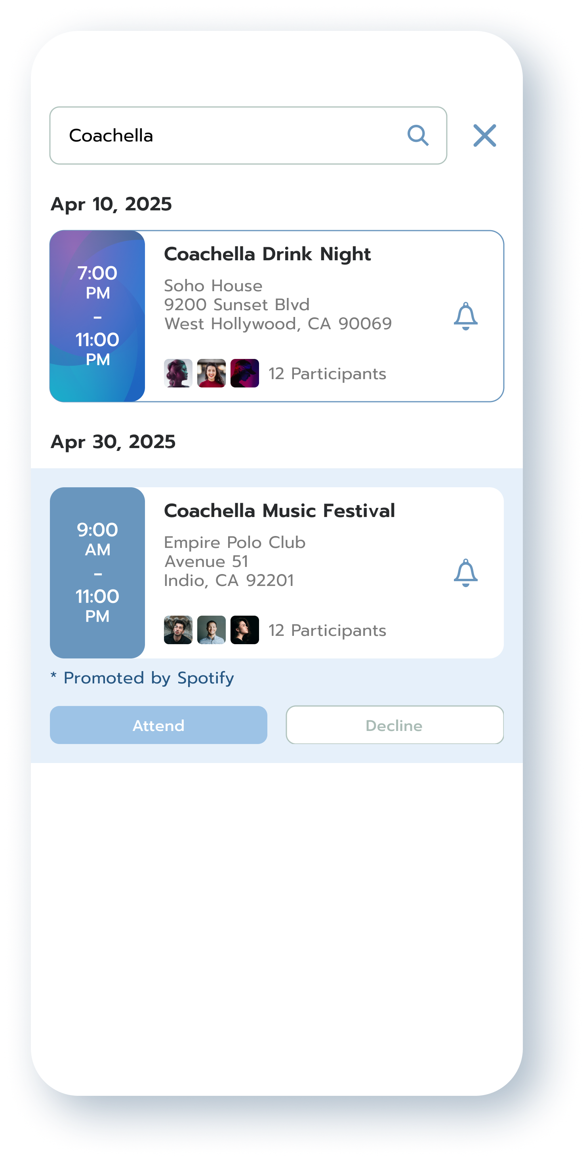The image size is (587, 1160).
Task: Focus the Coachella search field
Action: click(x=248, y=135)
